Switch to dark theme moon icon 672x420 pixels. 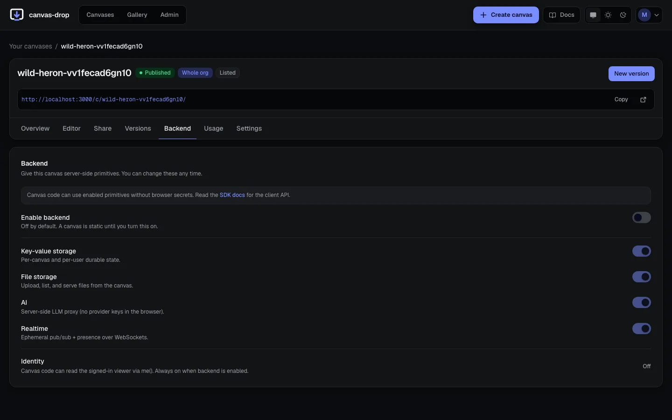pos(623,15)
